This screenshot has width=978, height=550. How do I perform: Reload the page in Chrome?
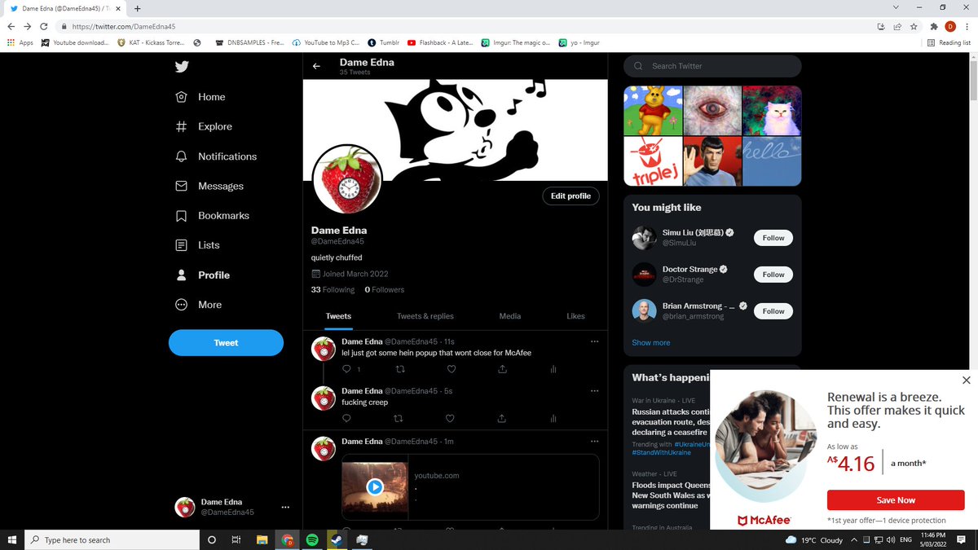[43, 26]
